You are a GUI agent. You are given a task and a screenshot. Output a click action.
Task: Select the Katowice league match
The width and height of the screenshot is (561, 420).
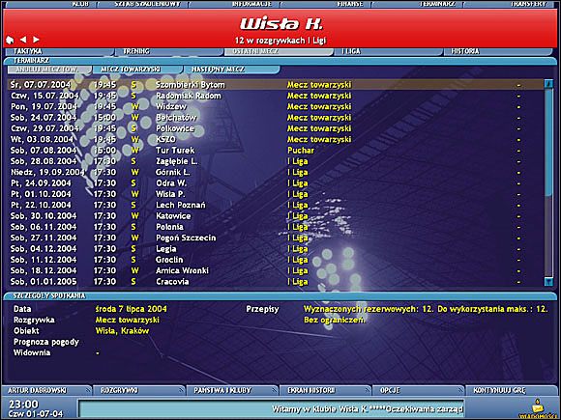pos(276,216)
